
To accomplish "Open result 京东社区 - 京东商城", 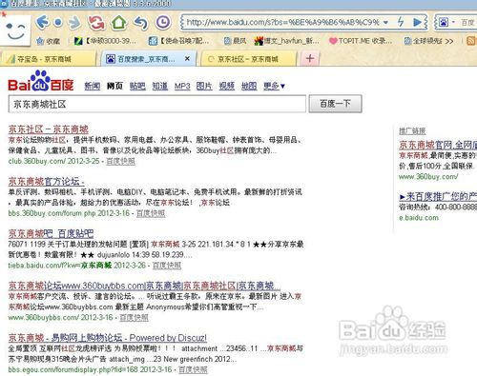I will (49, 129).
